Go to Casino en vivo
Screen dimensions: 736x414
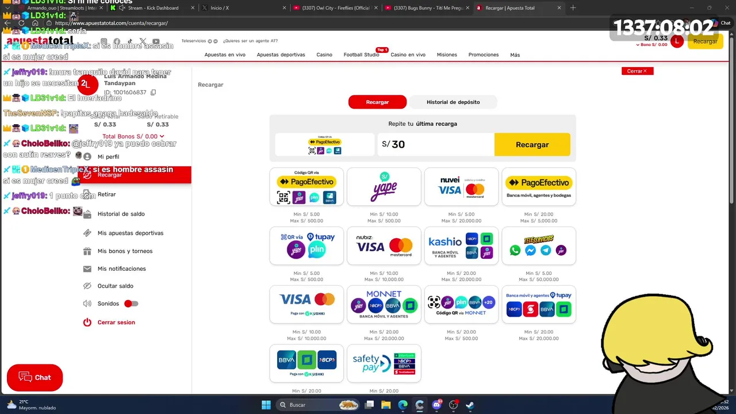click(408, 55)
